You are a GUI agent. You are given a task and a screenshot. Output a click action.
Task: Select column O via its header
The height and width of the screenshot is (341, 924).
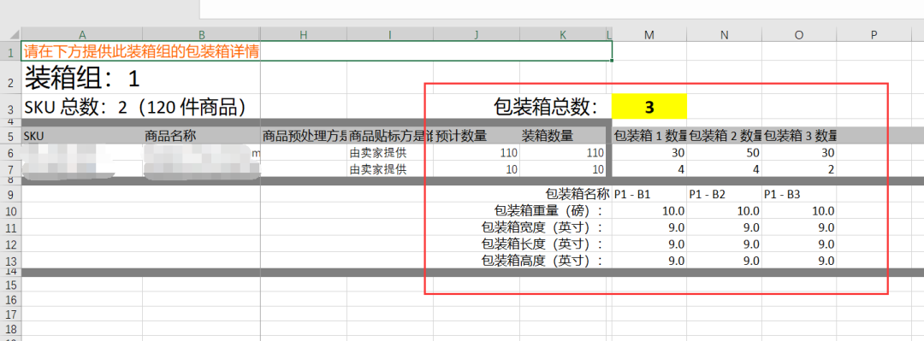(x=799, y=35)
